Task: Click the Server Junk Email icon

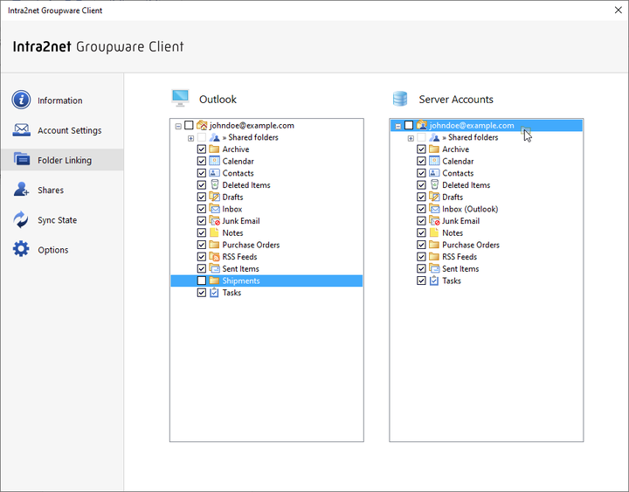Action: (x=434, y=221)
